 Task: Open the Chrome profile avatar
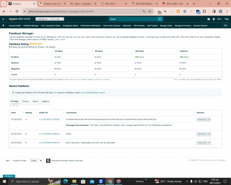coord(220,12)
